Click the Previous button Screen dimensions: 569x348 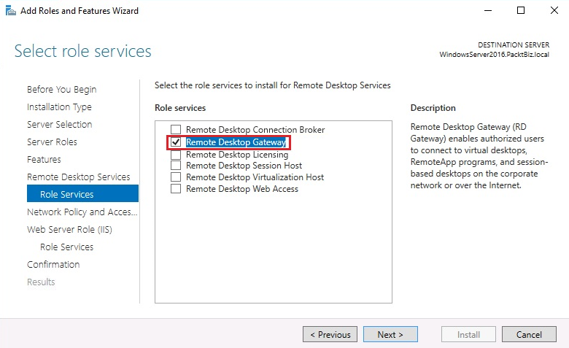pos(330,335)
